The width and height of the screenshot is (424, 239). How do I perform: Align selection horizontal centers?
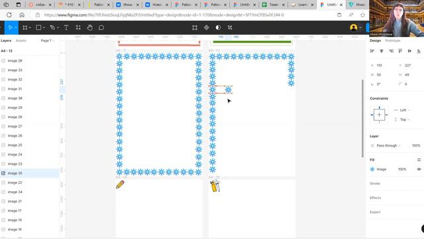click(382, 51)
